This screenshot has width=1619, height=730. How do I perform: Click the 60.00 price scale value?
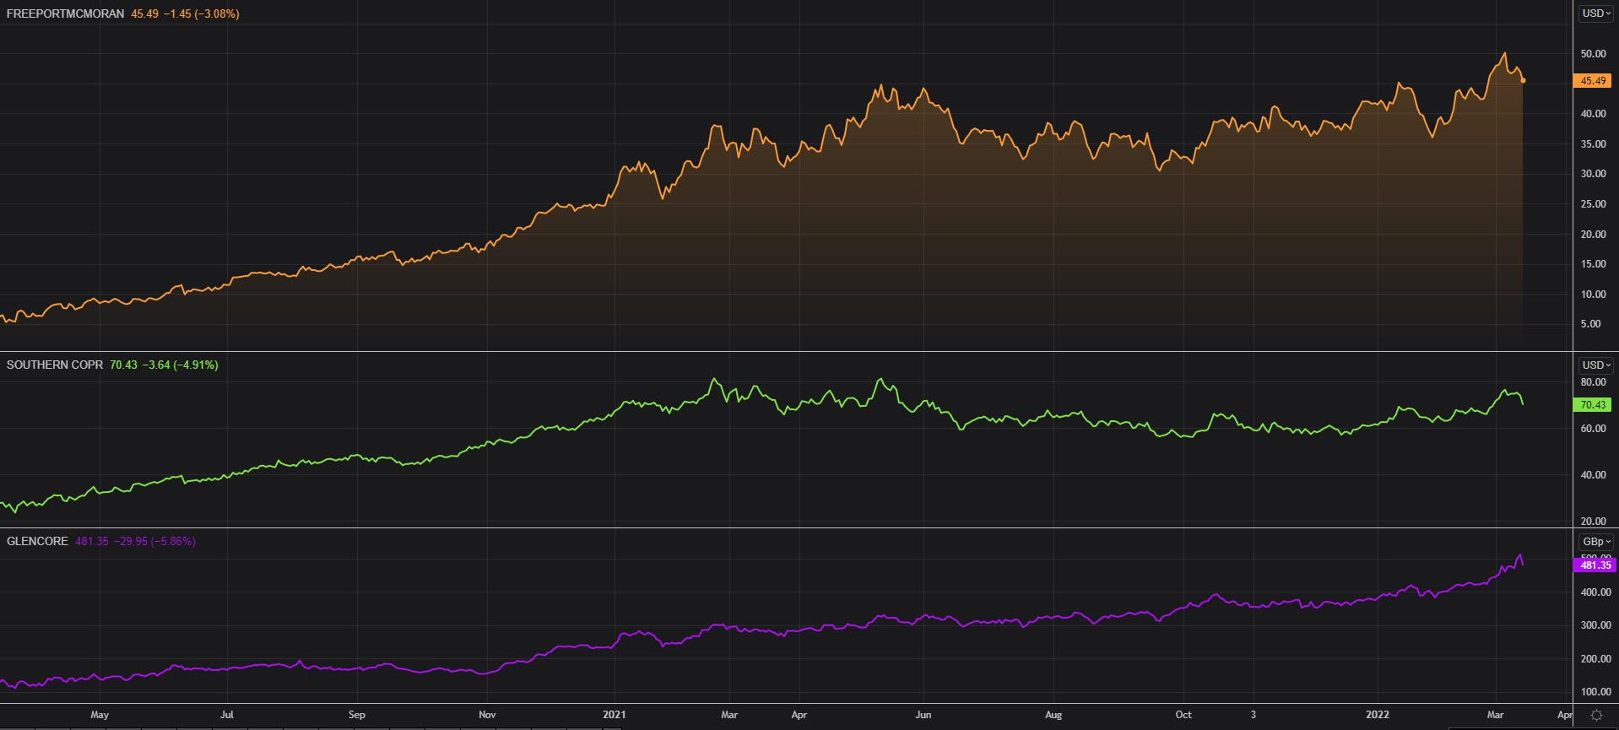pos(1593,429)
